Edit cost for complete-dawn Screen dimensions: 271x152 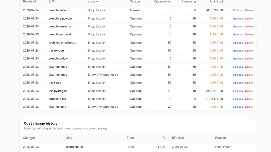(238, 59)
